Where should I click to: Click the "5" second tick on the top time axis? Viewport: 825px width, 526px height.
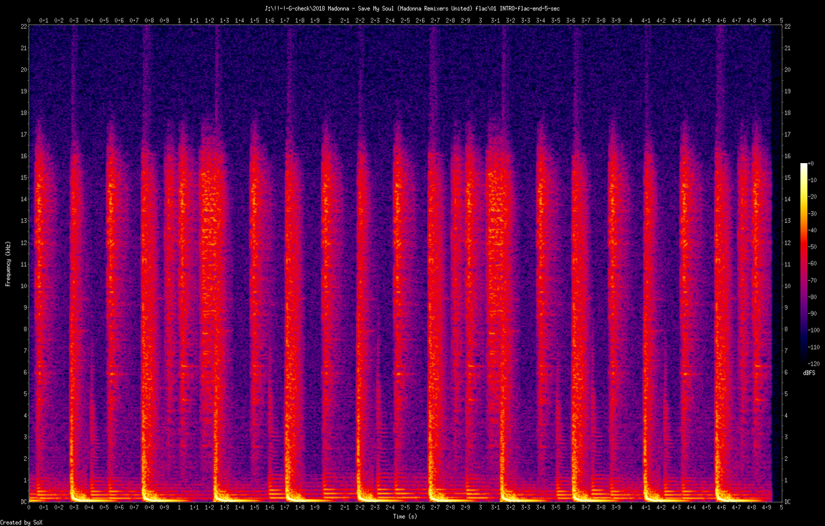(781, 20)
